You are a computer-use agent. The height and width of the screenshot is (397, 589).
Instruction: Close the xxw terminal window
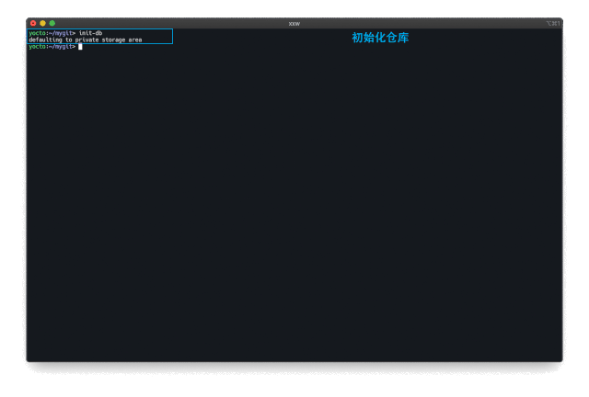(33, 23)
